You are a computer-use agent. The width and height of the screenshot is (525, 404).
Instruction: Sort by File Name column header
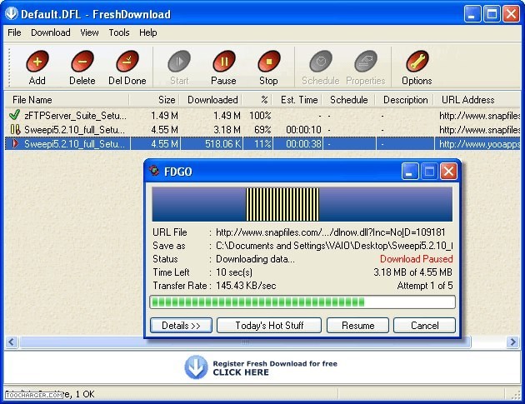(67, 100)
